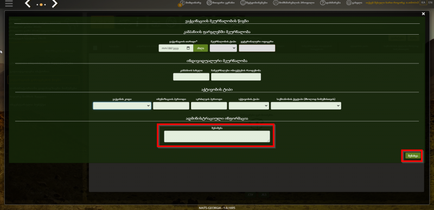The image size is (434, 210).
Task: Click the logged-in user name text
Action: (392, 3)
